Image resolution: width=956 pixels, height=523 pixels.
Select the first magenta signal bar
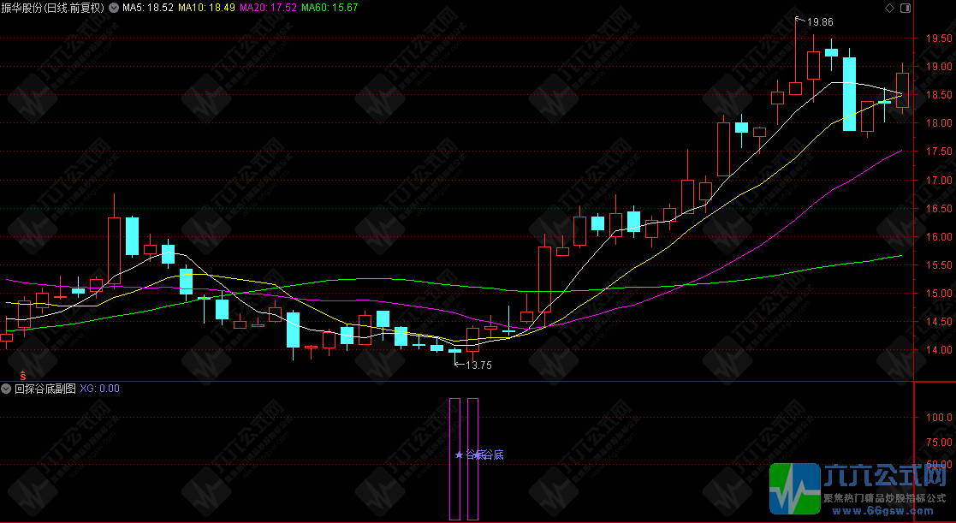tap(454, 459)
